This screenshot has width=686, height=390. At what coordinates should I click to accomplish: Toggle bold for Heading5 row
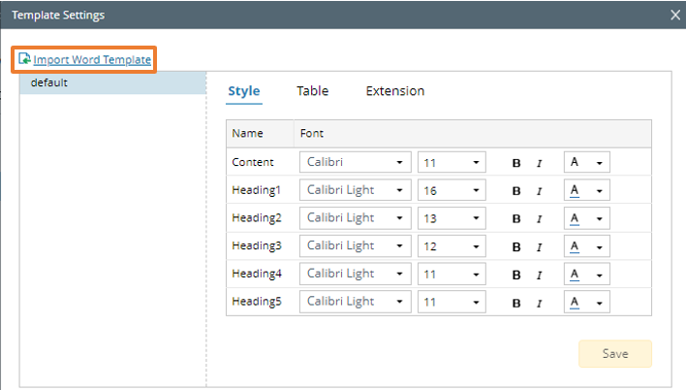(x=516, y=303)
